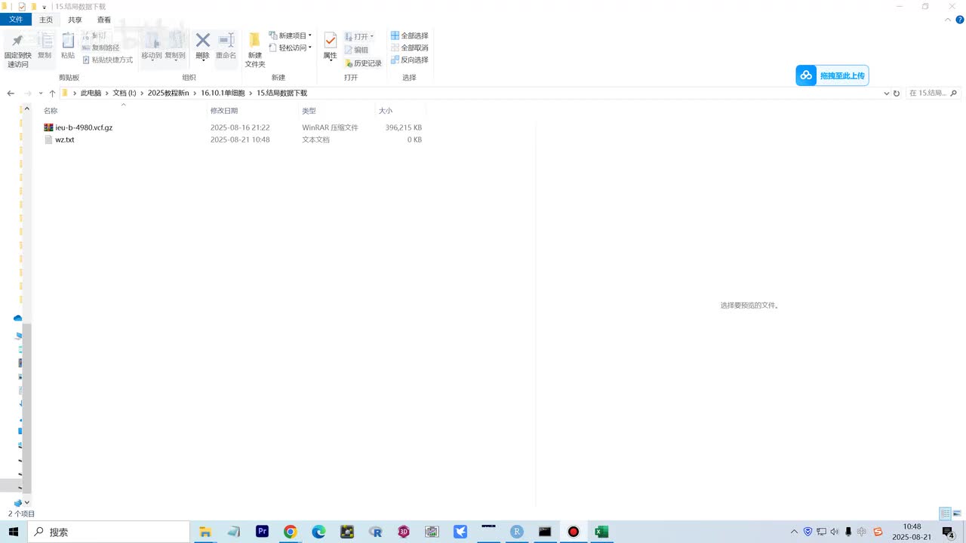Open Excel from the taskbar
The height and width of the screenshot is (543, 966).
tap(601, 532)
